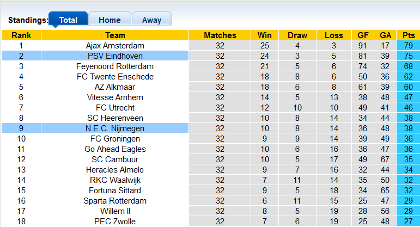This screenshot has width=420, height=227.
Task: Switch to the Total standings tab
Action: pyautogui.click(x=68, y=20)
